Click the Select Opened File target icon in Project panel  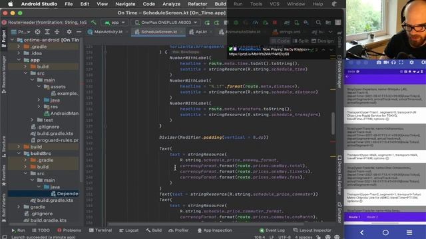point(37,32)
